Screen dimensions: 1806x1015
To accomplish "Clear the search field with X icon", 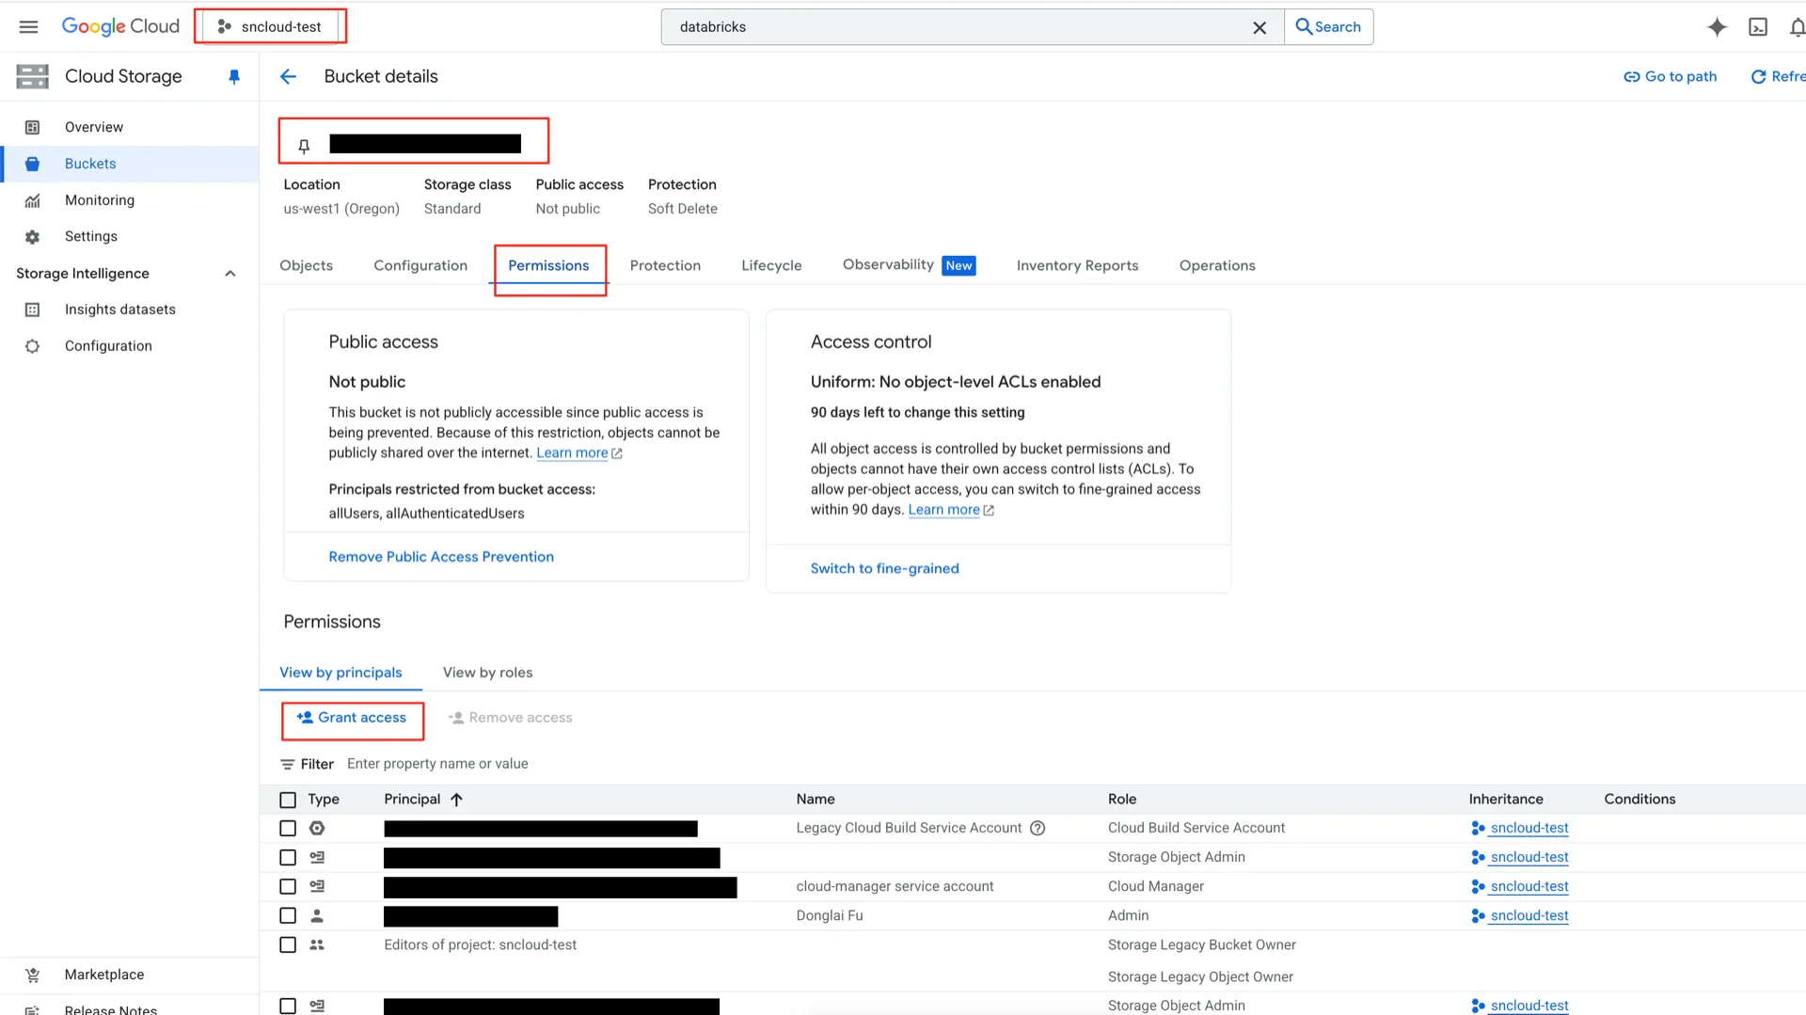I will [x=1259, y=27].
